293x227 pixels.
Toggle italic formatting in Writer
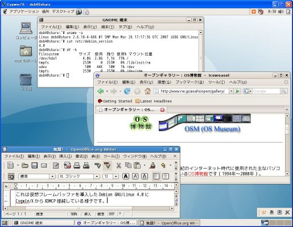(x=135, y=176)
